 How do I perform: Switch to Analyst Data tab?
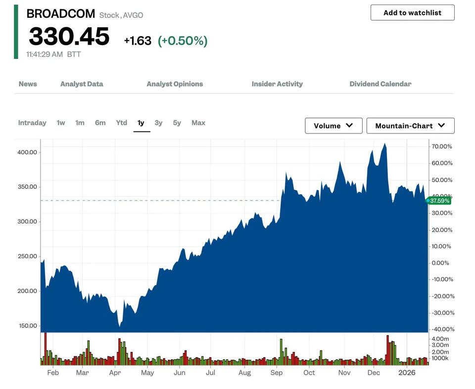pyautogui.click(x=82, y=84)
